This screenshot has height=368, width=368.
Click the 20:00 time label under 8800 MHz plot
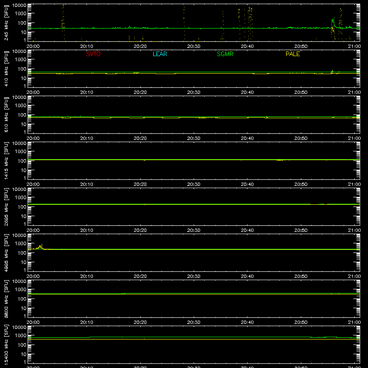coord(33,322)
